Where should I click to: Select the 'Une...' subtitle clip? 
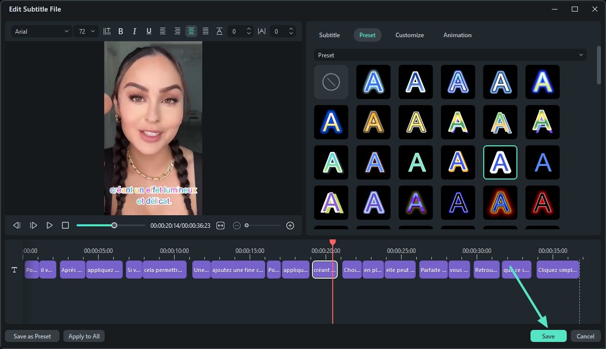201,270
